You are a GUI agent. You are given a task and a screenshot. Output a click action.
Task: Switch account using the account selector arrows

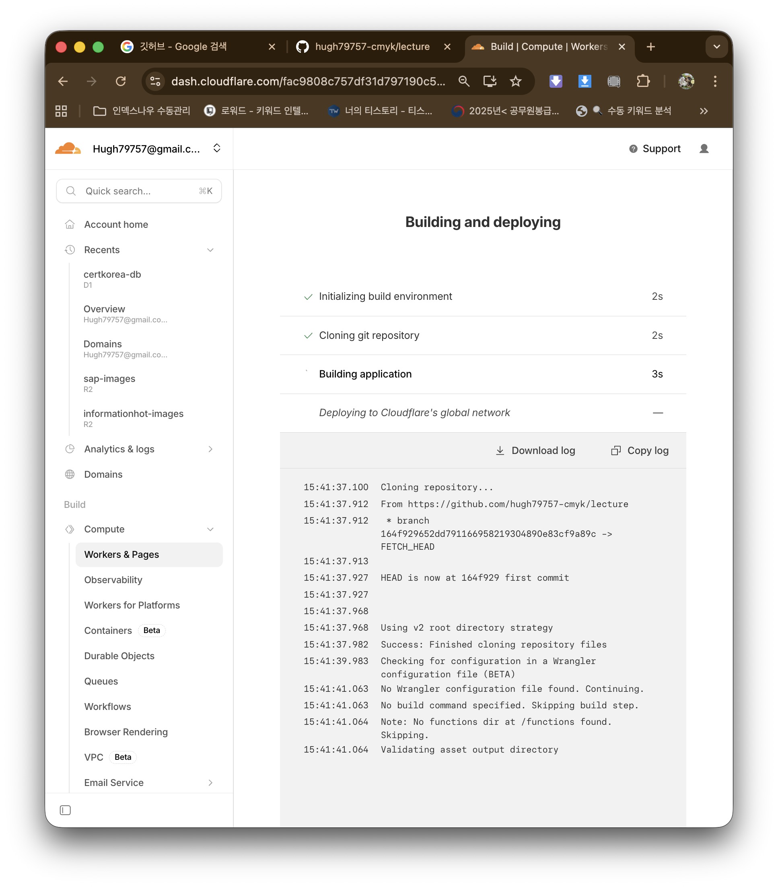217,149
